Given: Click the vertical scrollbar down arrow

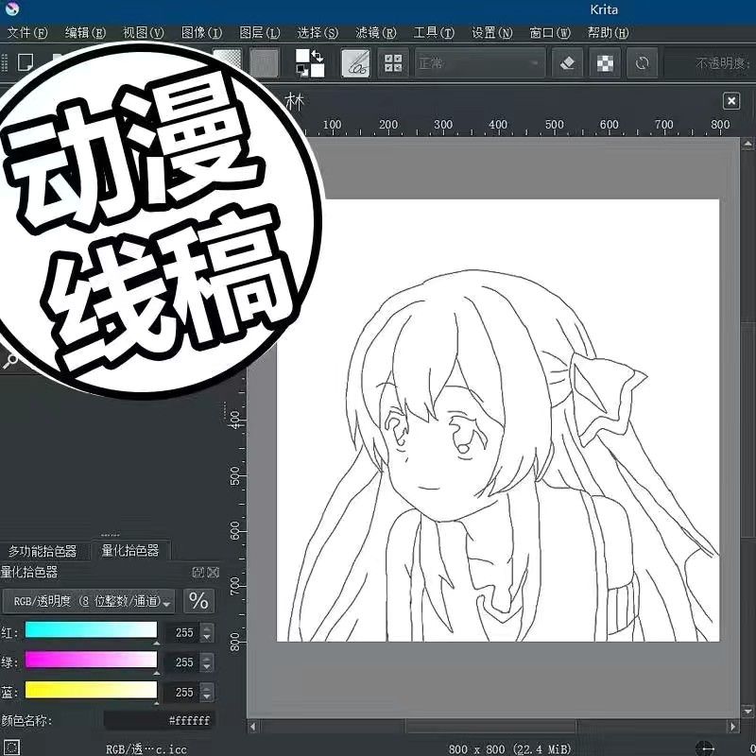Looking at the screenshot, I should pyautogui.click(x=747, y=711).
